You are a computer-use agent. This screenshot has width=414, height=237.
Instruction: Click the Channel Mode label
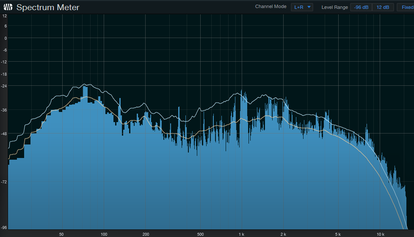pos(271,7)
